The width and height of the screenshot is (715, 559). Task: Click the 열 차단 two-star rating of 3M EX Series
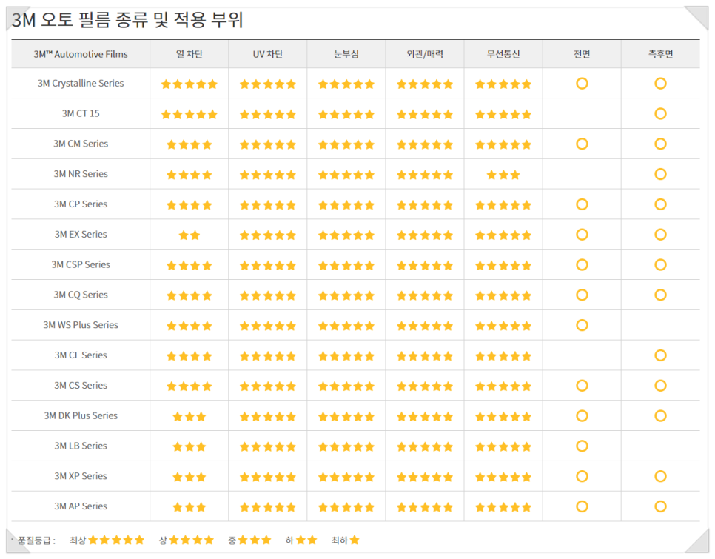pyautogui.click(x=189, y=235)
